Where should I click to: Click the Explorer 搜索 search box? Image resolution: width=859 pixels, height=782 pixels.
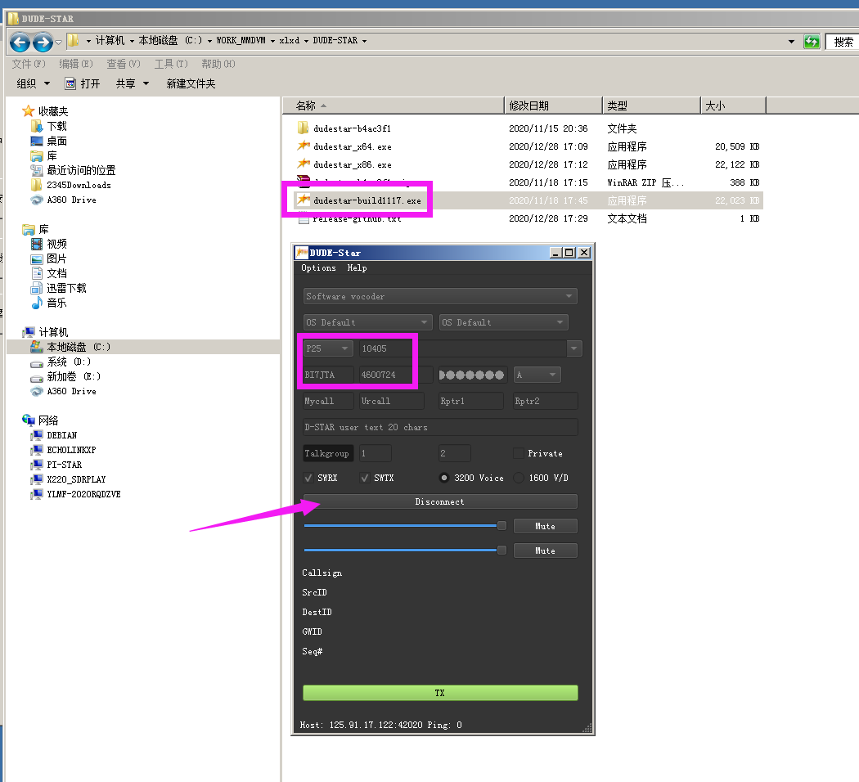[843, 42]
